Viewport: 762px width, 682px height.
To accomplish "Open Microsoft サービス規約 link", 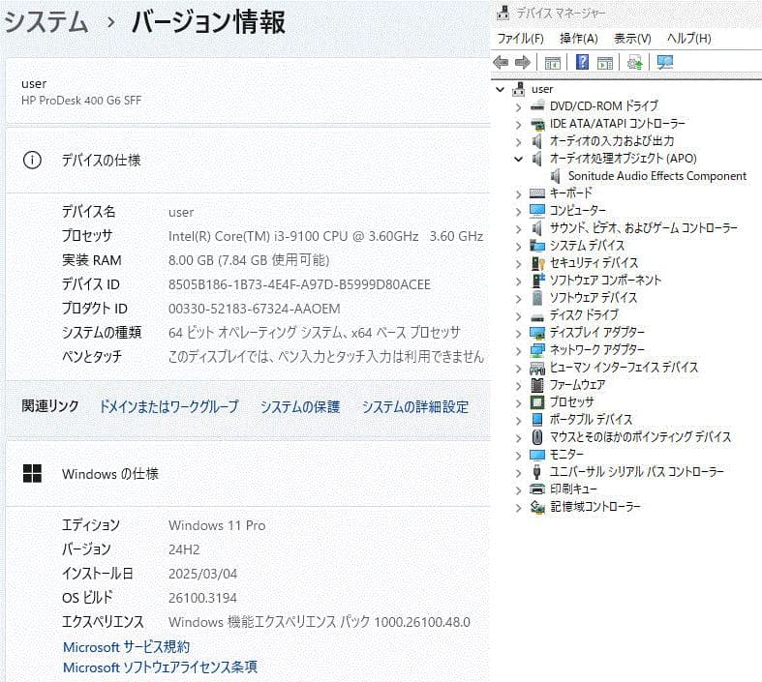I will point(126,647).
